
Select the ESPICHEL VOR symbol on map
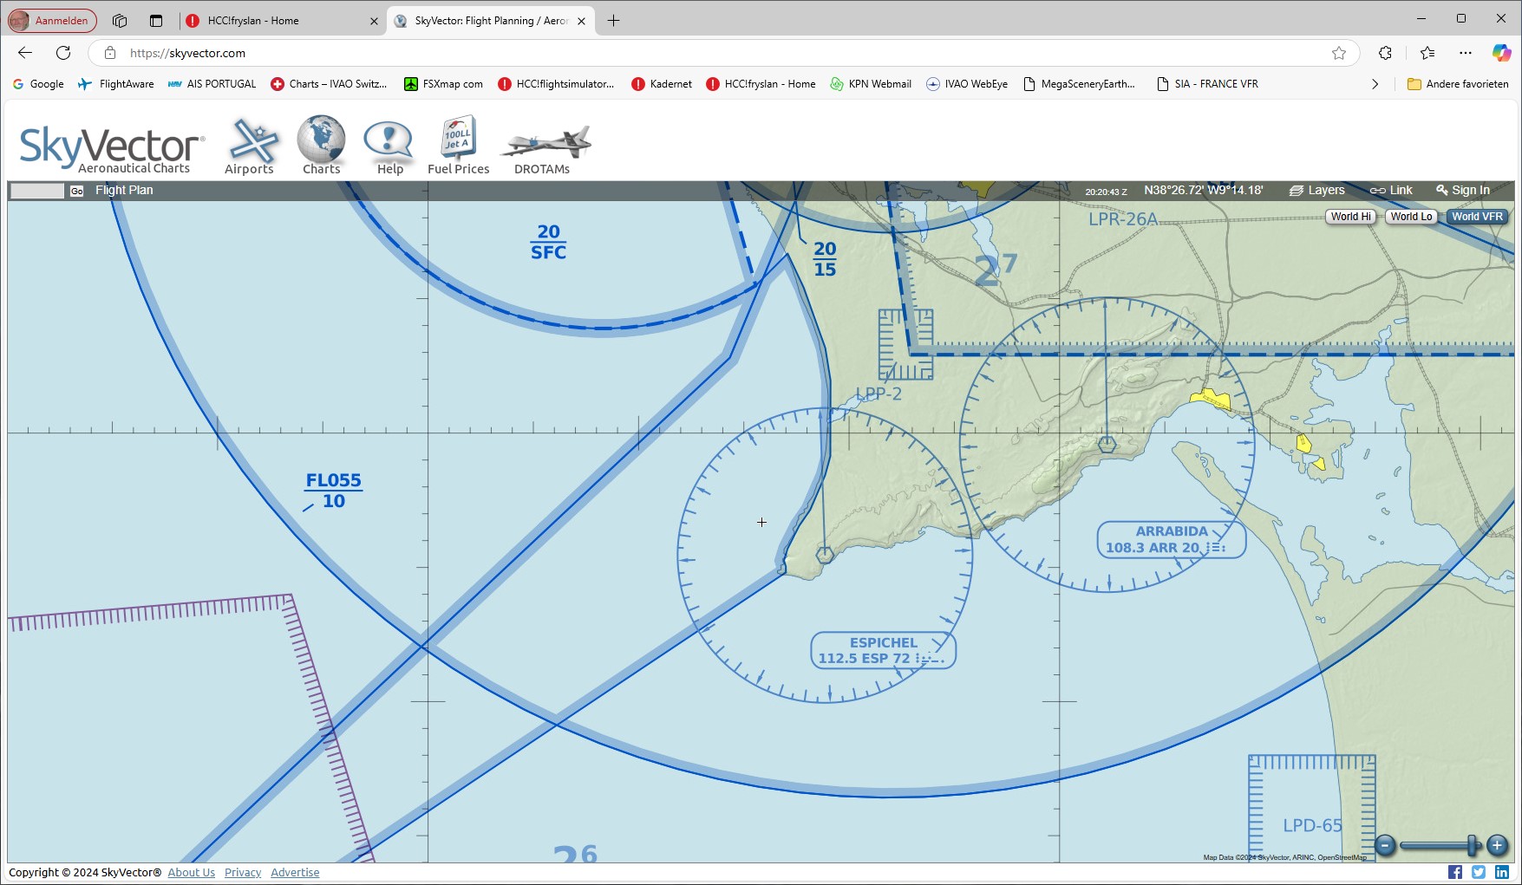click(x=825, y=555)
